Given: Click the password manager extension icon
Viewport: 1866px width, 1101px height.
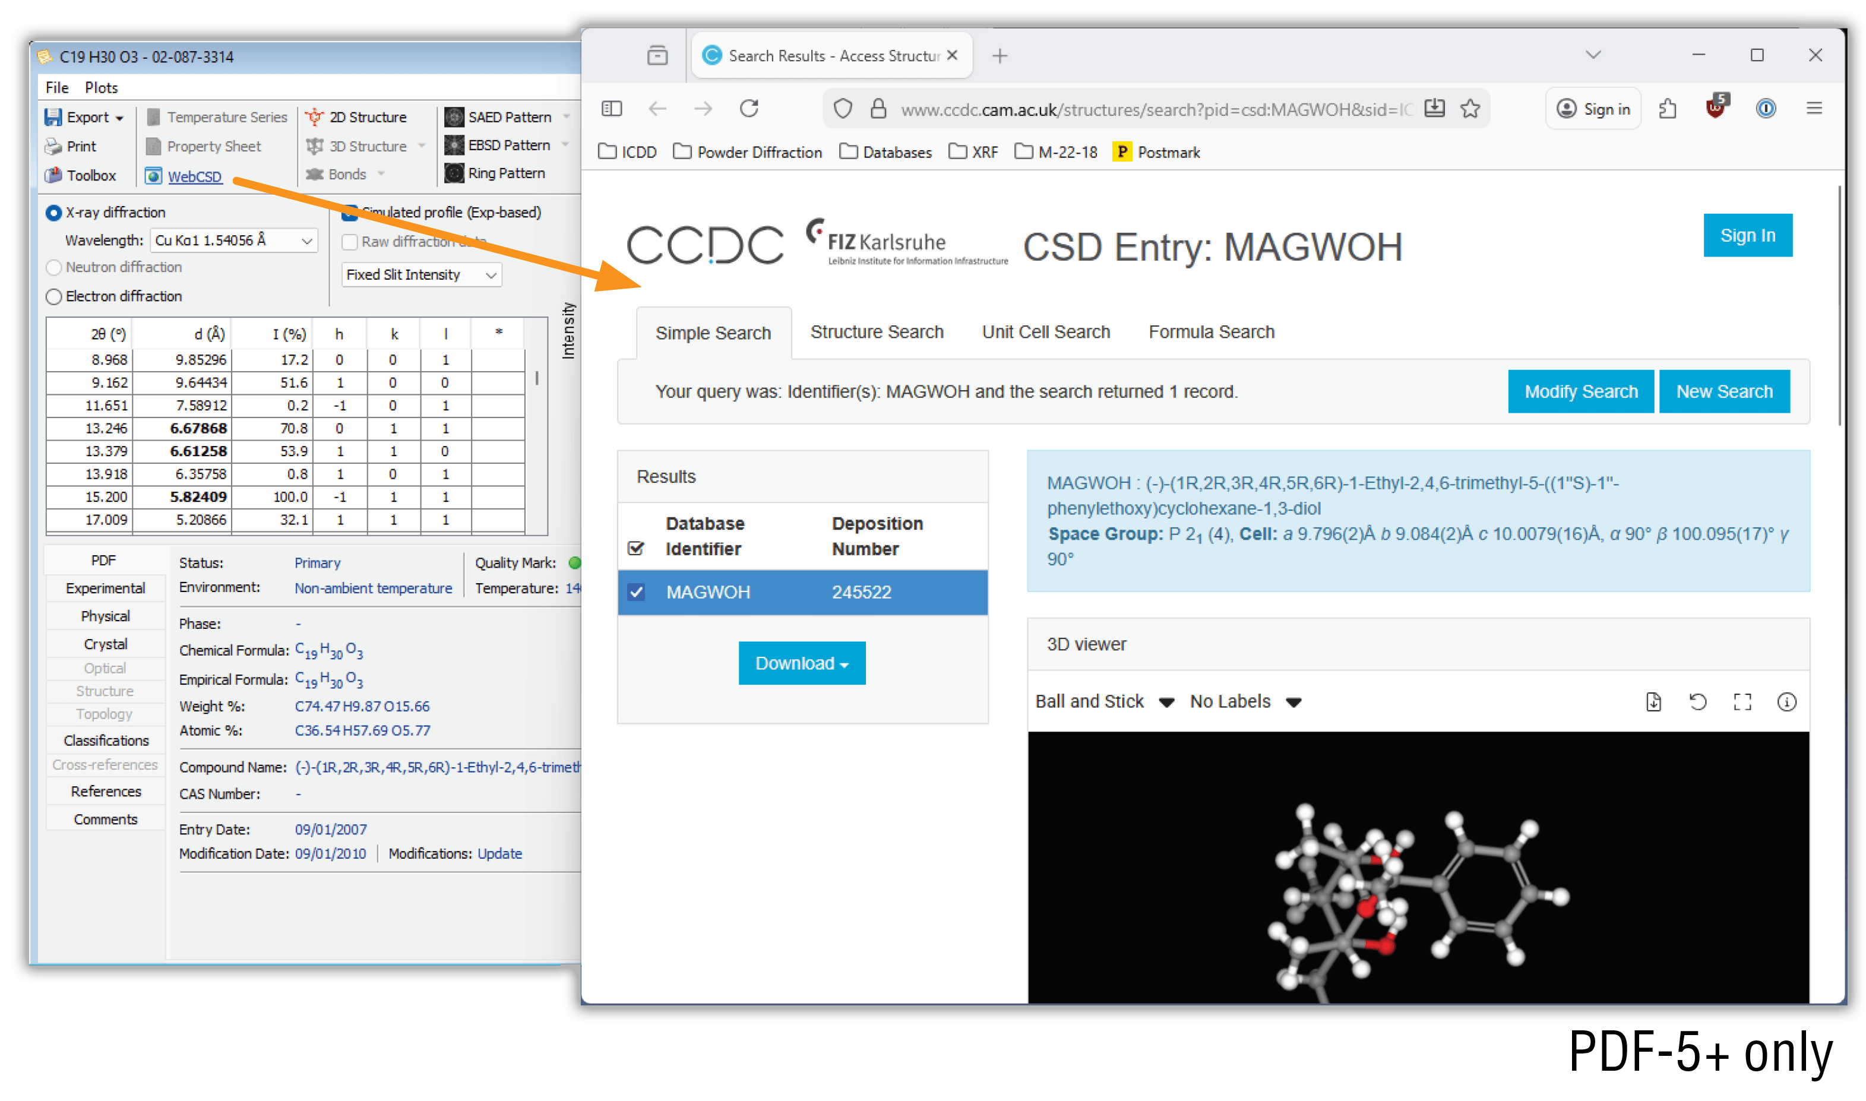Looking at the screenshot, I should (x=1765, y=109).
